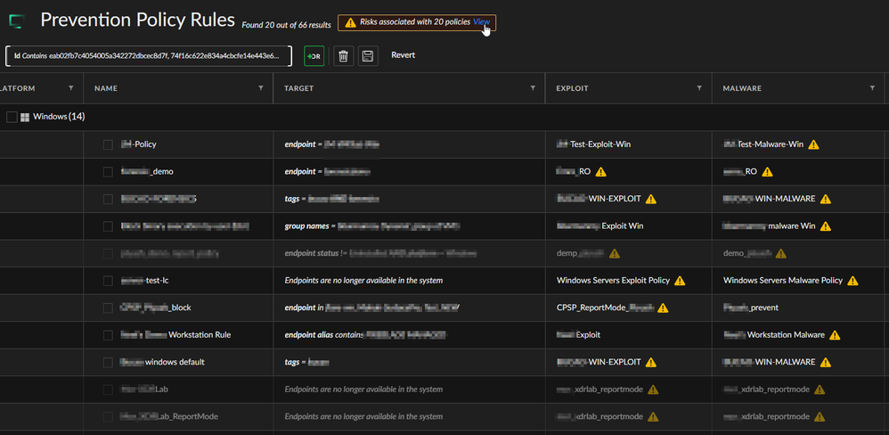Open the MALWARE column filter dropdown
889x435 pixels.
[873, 88]
